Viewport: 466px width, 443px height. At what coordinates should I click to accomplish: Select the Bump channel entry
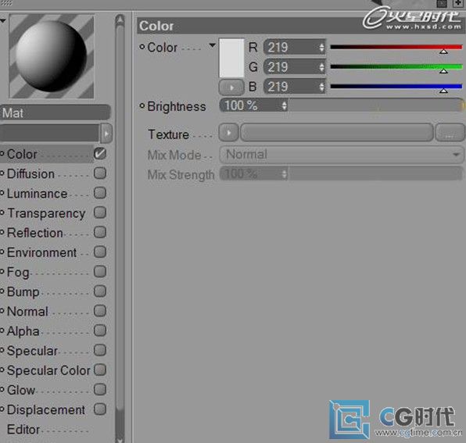(23, 292)
